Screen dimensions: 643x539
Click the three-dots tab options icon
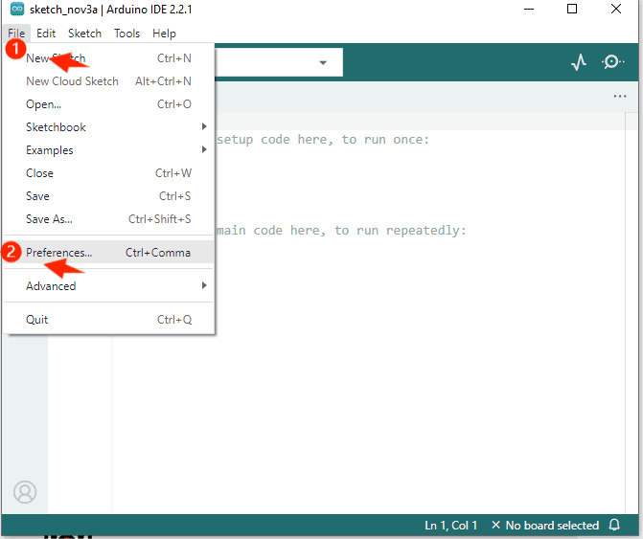point(620,97)
